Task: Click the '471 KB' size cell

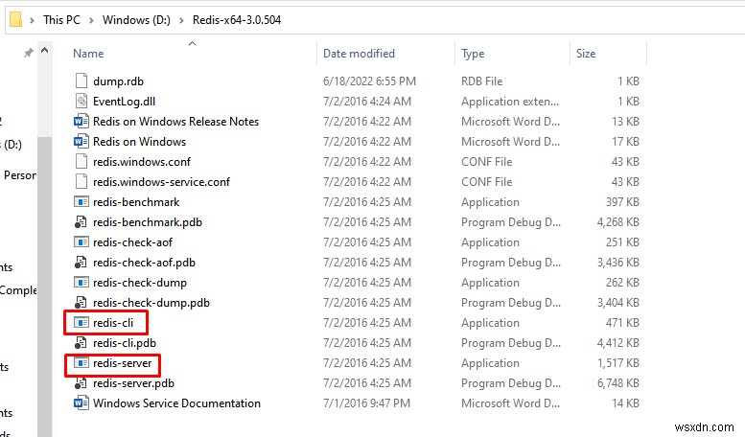Action: coord(622,323)
